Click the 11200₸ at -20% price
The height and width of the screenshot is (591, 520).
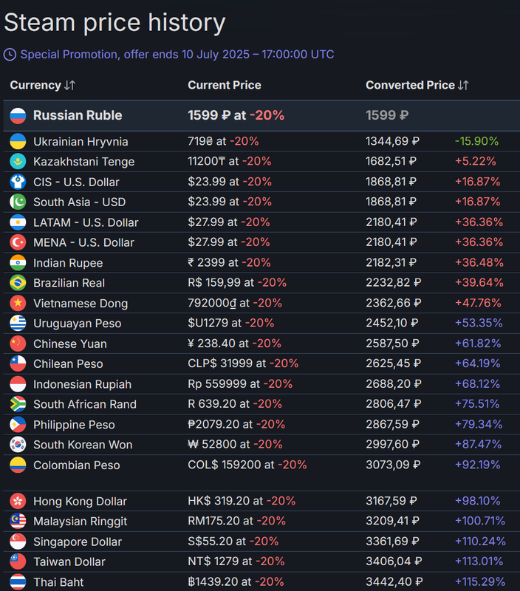[x=230, y=161]
